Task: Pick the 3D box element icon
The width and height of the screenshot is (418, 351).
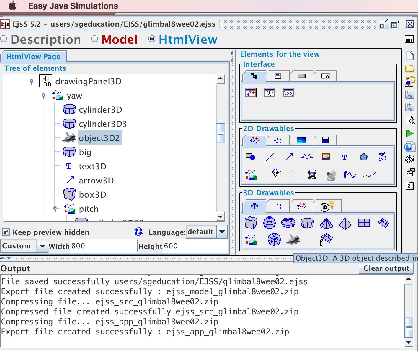Action: (251, 223)
